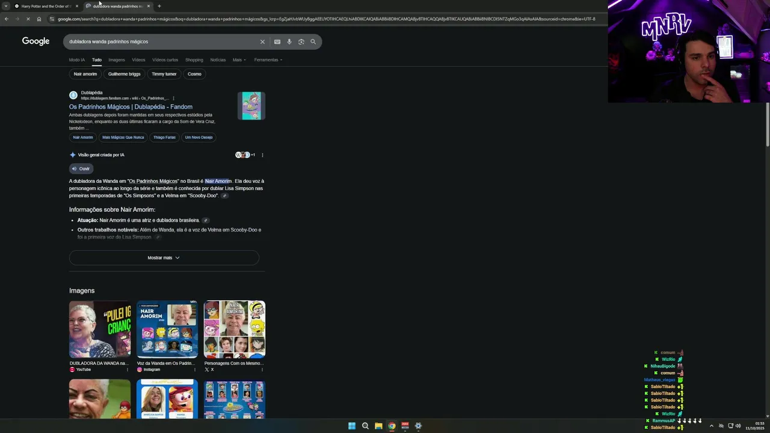The image size is (770, 433).
Task: Stop loading the page with X button
Action: point(28,19)
